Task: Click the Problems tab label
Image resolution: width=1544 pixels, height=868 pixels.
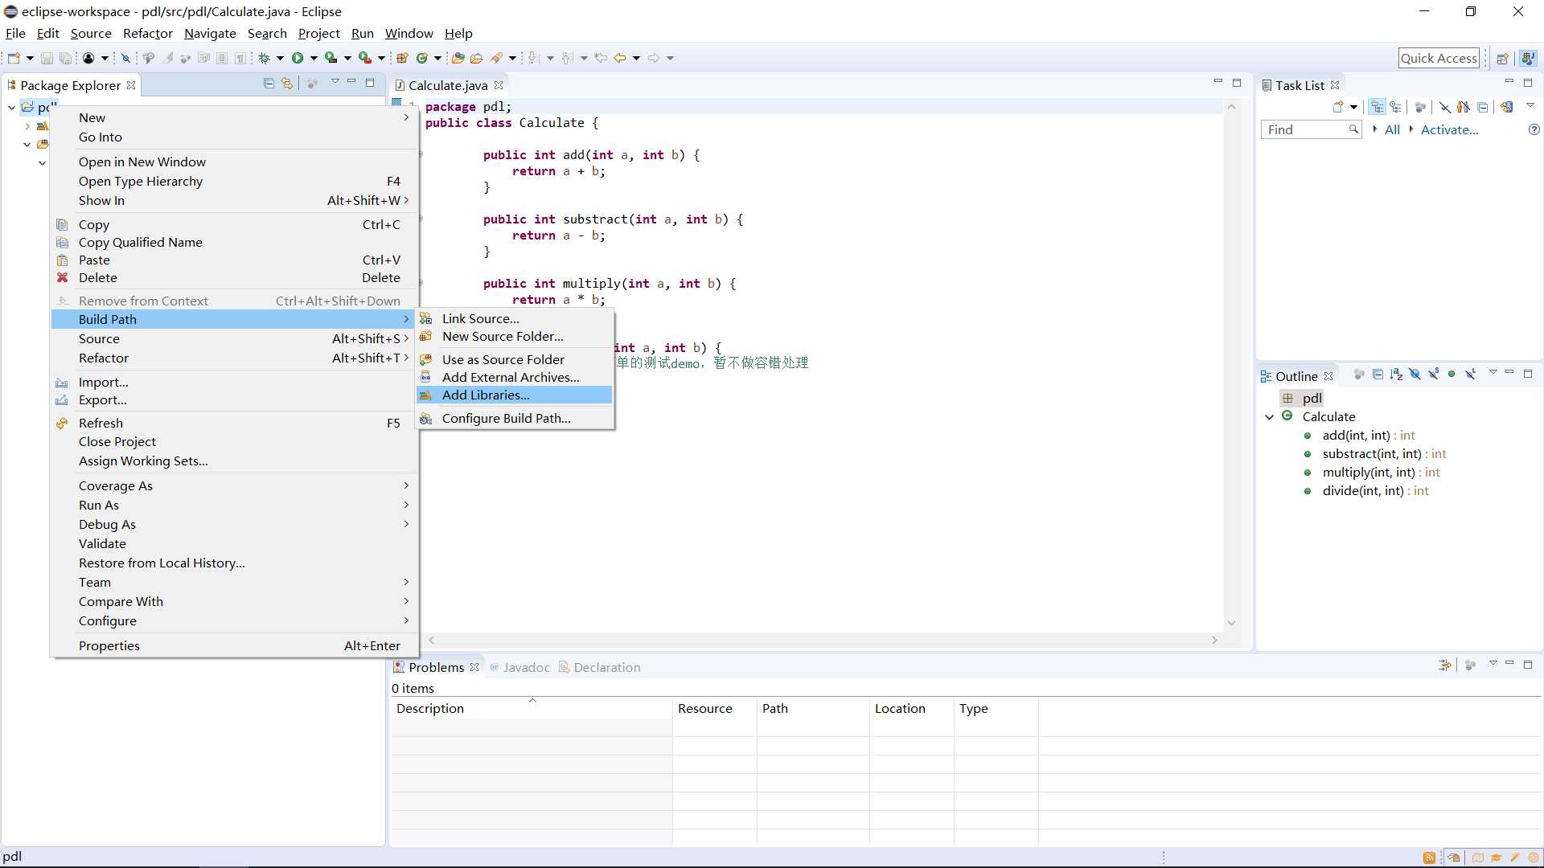Action: pyautogui.click(x=436, y=666)
